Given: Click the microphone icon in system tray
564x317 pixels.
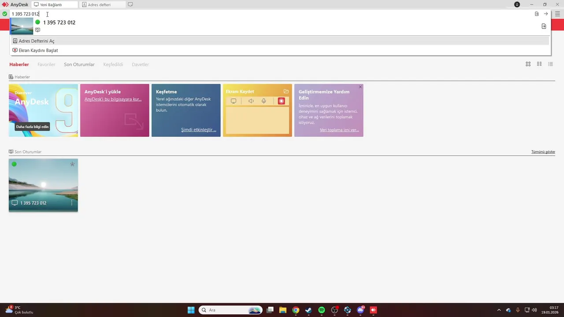Looking at the screenshot, I should (518, 310).
